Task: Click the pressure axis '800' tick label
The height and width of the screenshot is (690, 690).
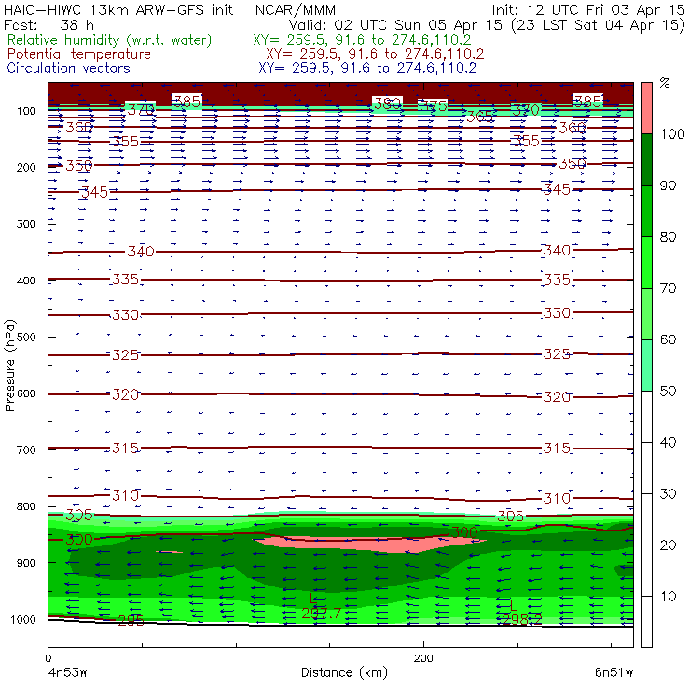Action: 26,506
